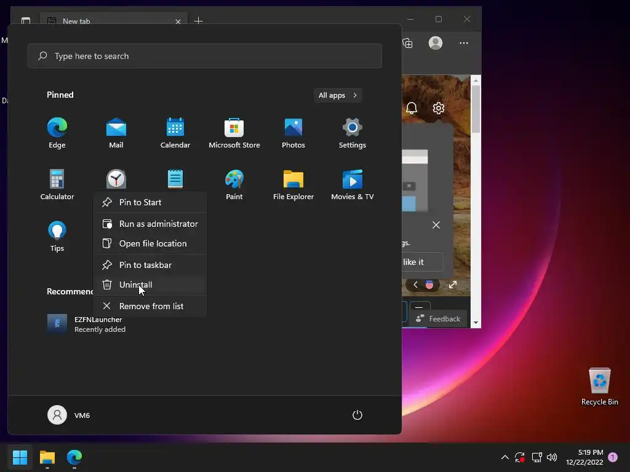The image size is (630, 472).
Task: Expand the All apps list
Action: click(338, 95)
